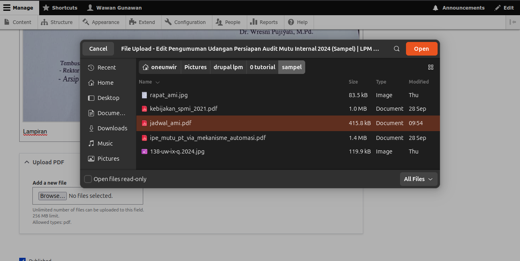
Task: Click the Announcements bell icon
Action: (x=436, y=8)
